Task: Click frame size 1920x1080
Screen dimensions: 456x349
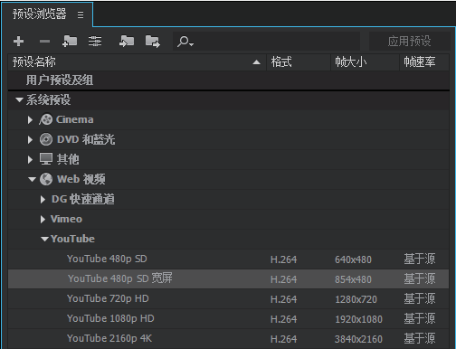Action: [x=358, y=319]
